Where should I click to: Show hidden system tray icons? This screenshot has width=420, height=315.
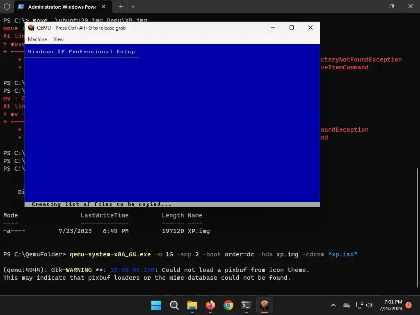pyautogui.click(x=333, y=305)
